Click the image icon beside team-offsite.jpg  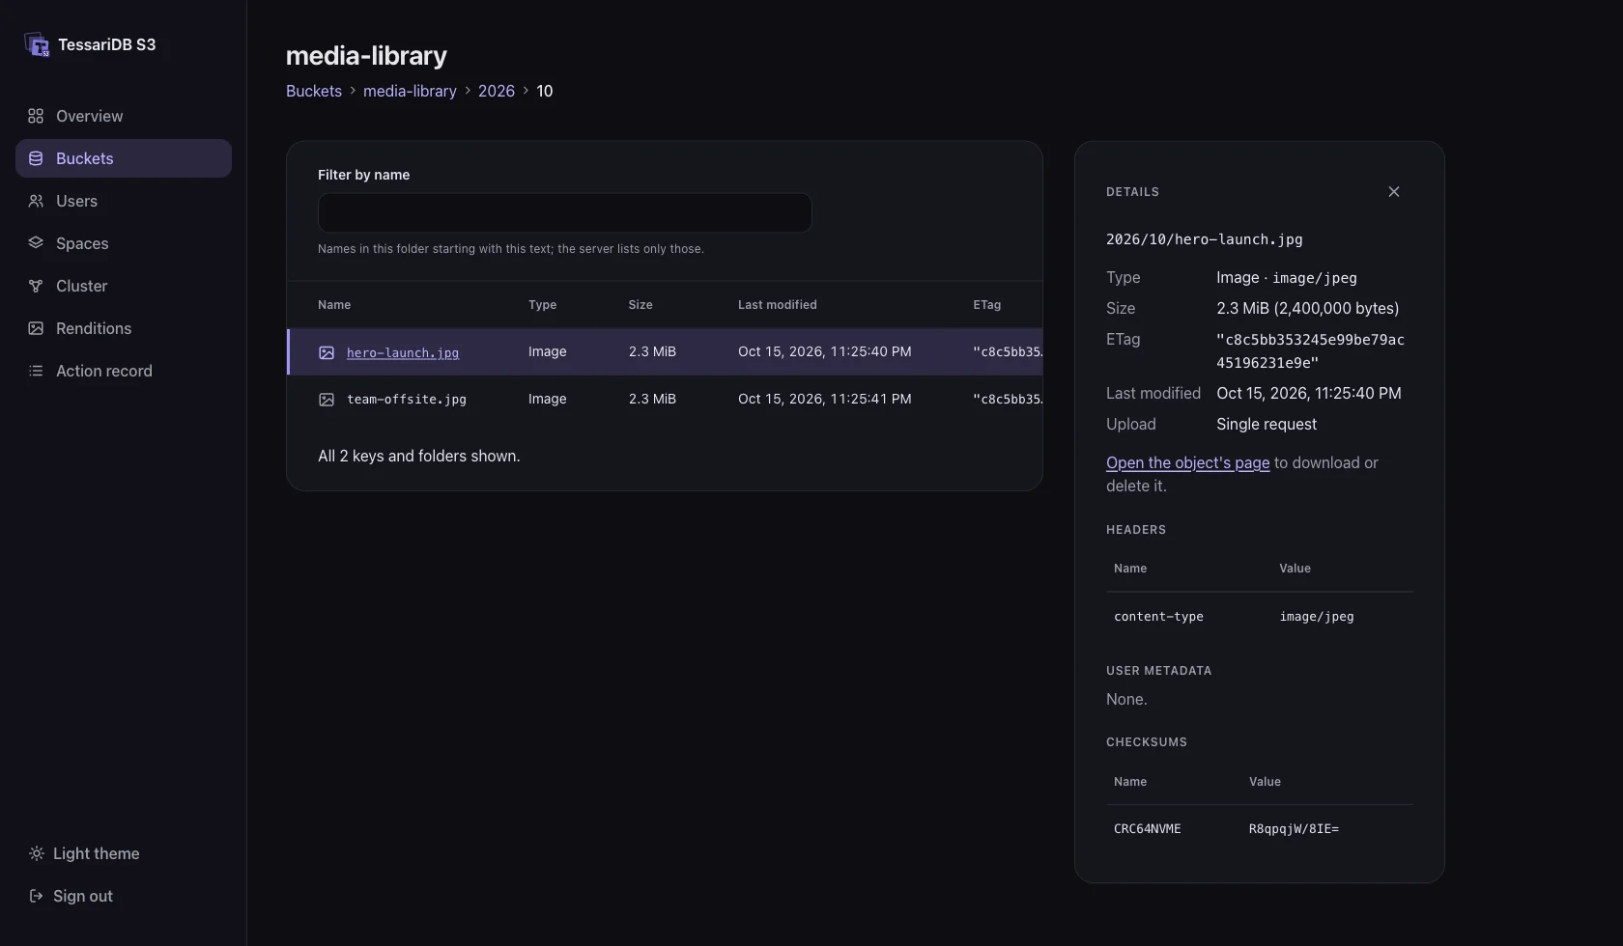(x=327, y=400)
